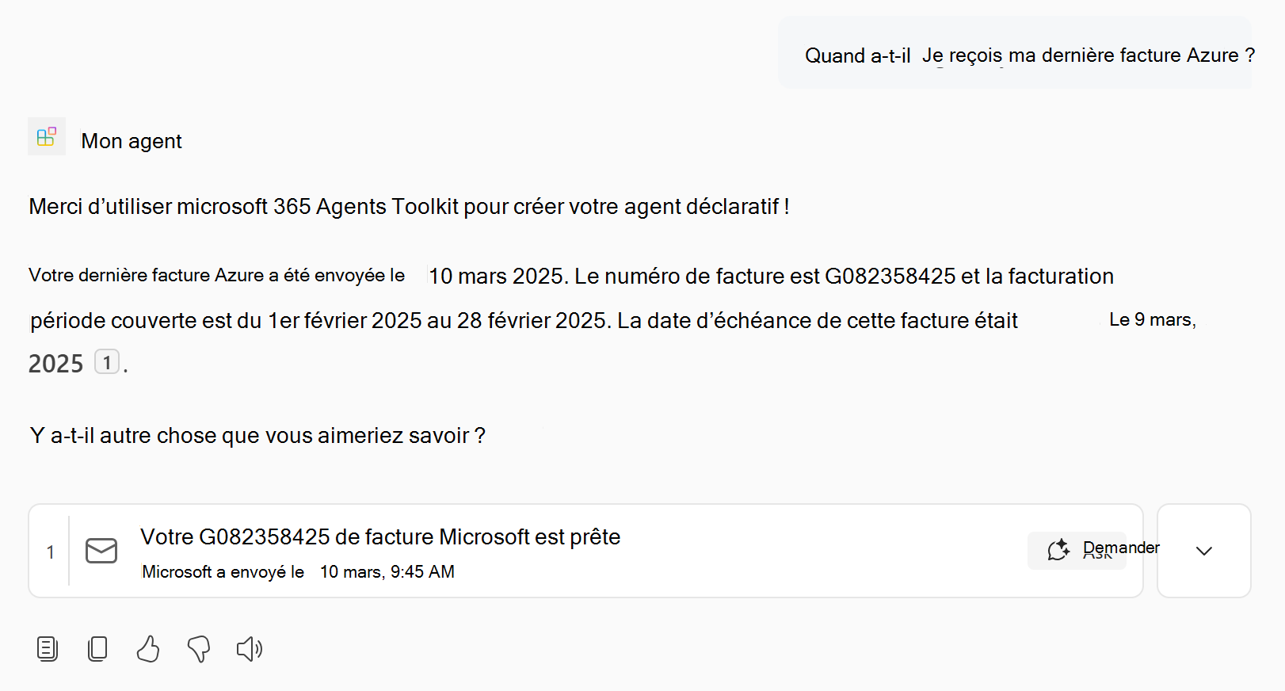The image size is (1285, 691).
Task: Click the view prompts document icon
Action: pos(47,649)
